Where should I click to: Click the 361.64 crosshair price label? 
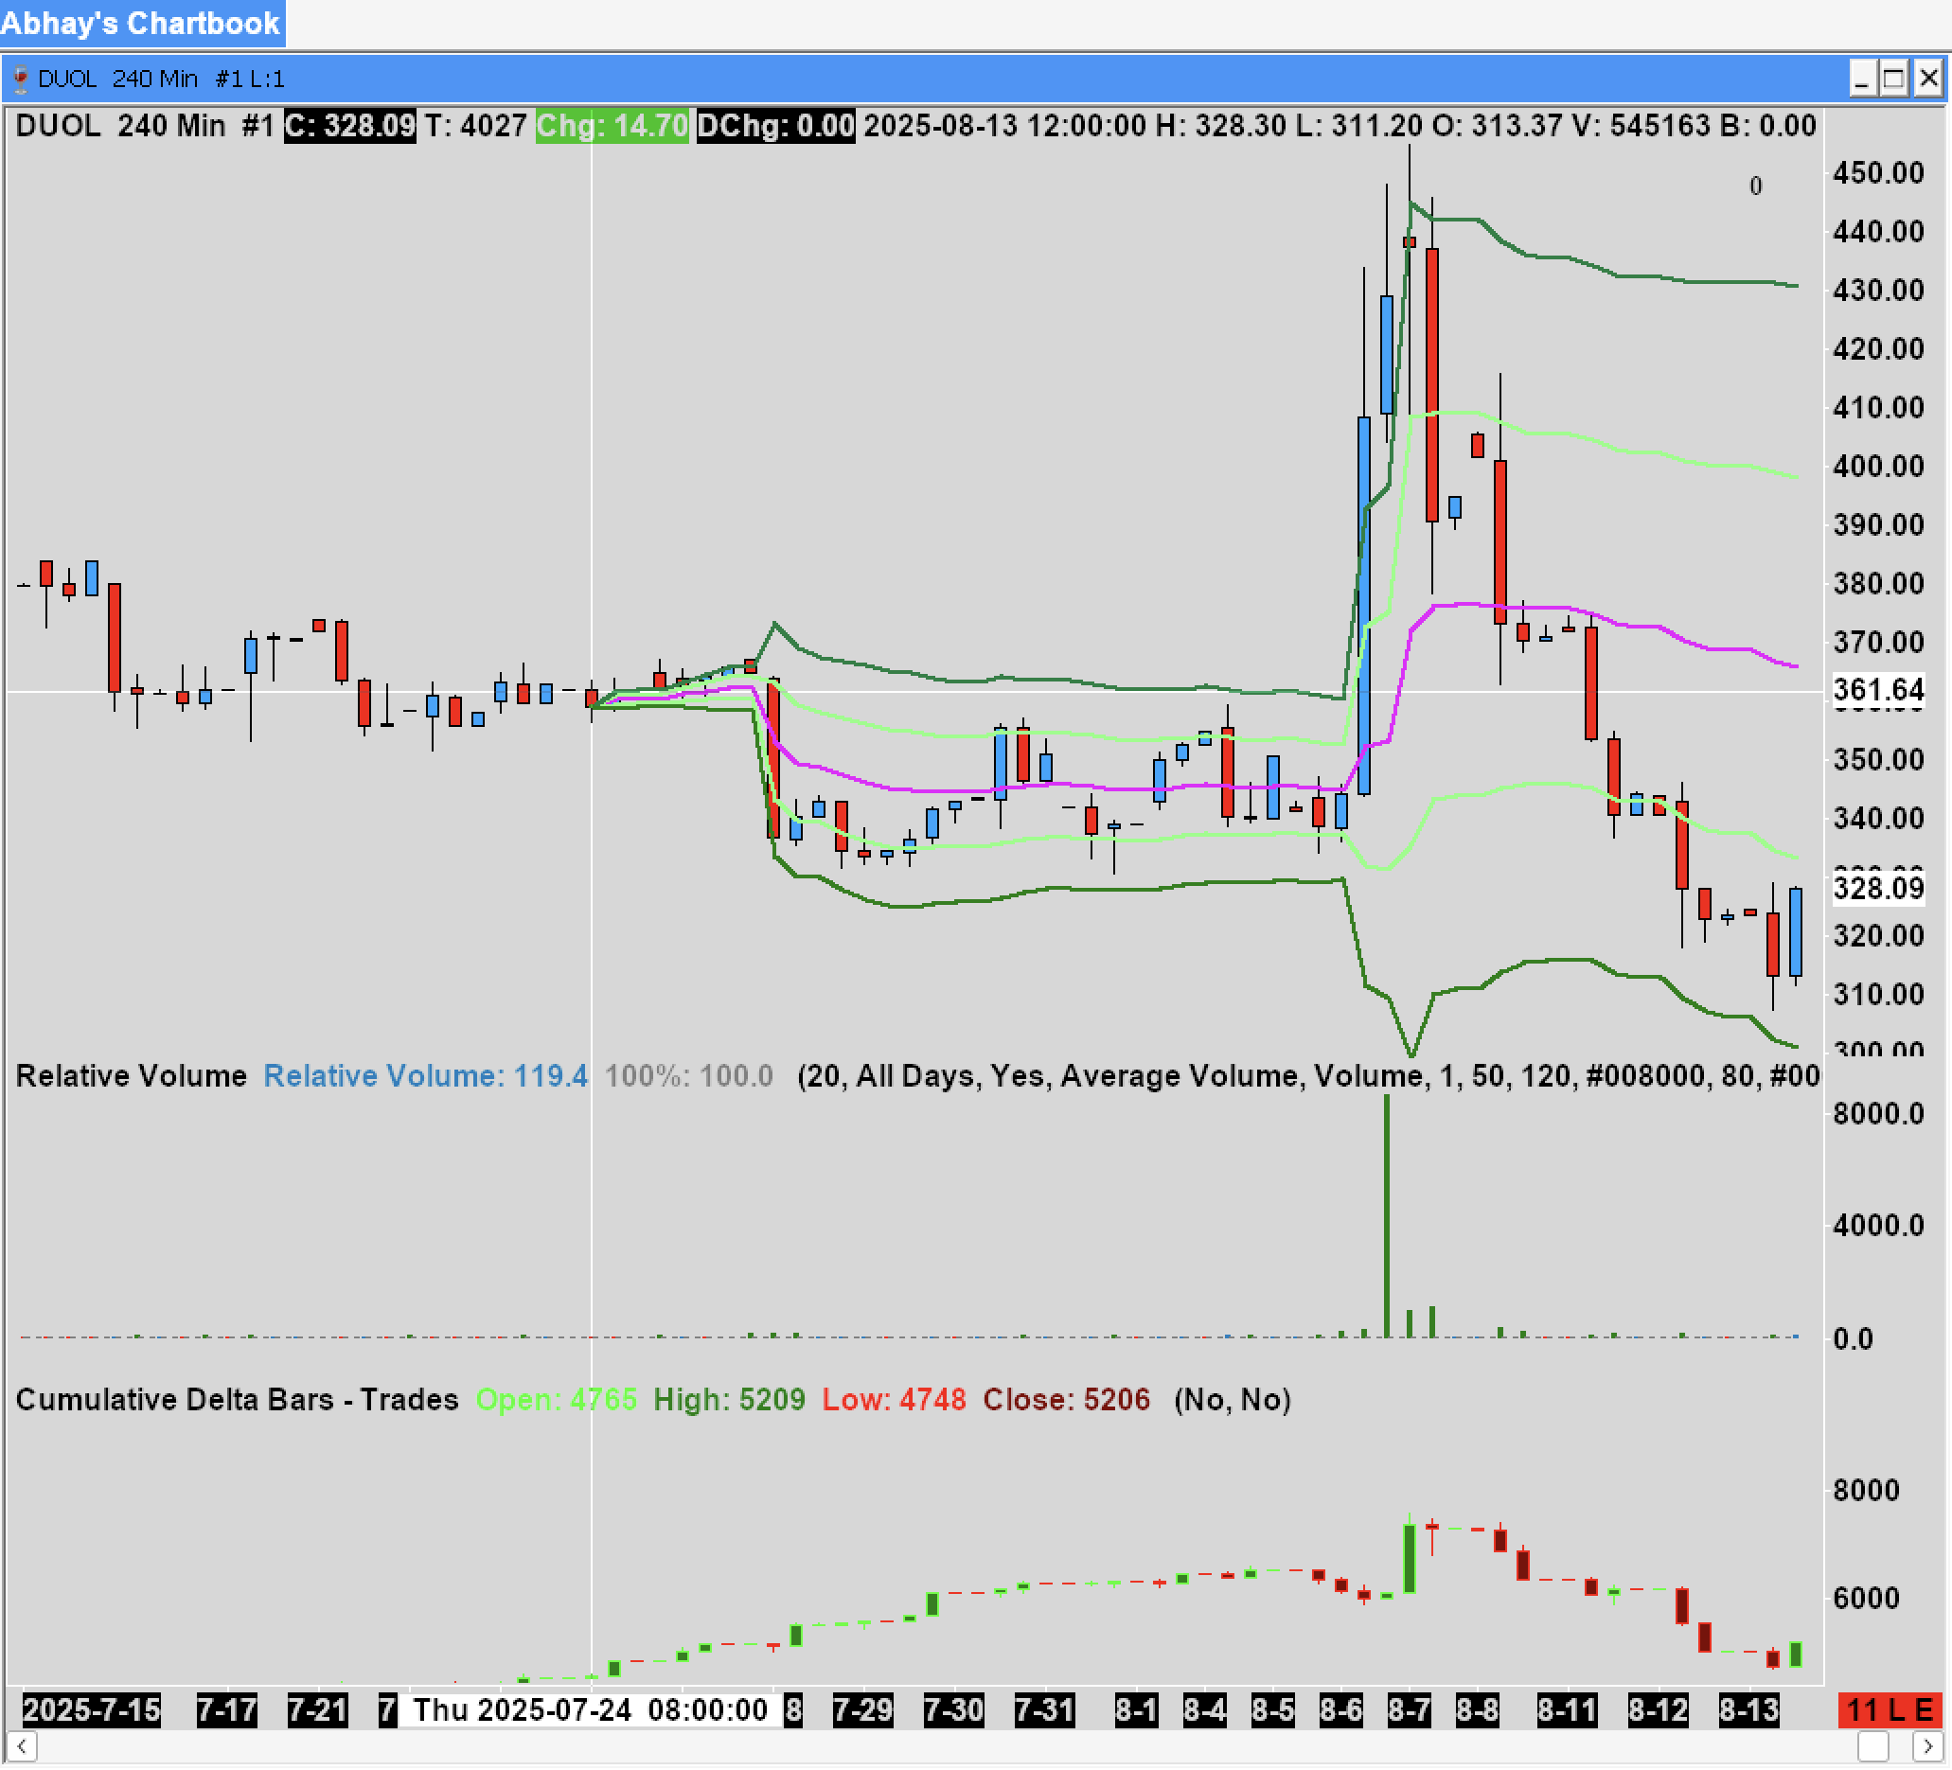pos(1878,690)
